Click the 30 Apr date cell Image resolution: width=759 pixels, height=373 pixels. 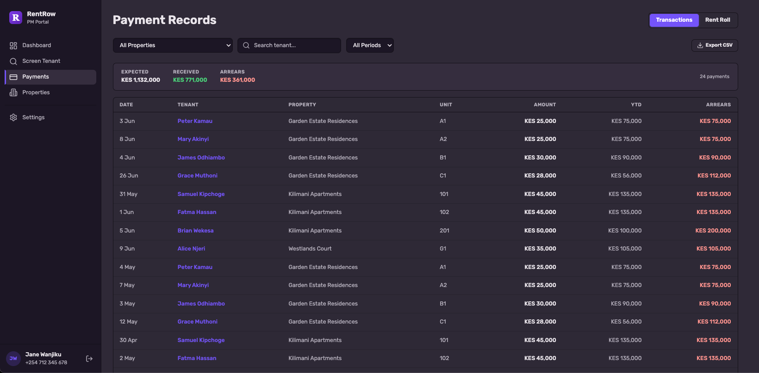(128, 340)
